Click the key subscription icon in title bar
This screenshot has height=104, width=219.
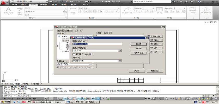coord(181,2)
